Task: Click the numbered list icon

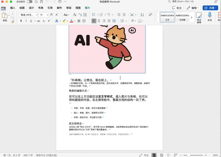Action: 101,15
